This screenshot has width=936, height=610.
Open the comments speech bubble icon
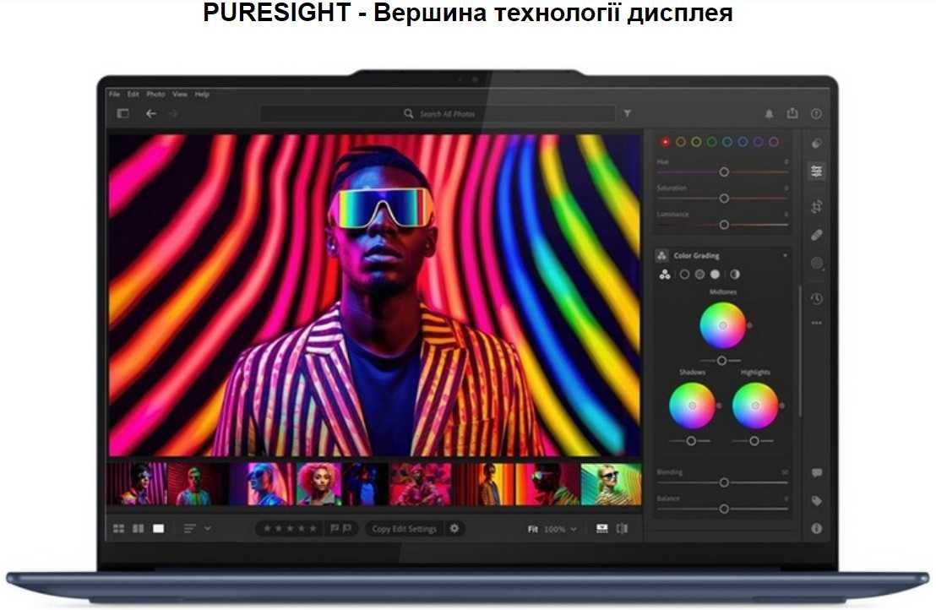tap(817, 473)
